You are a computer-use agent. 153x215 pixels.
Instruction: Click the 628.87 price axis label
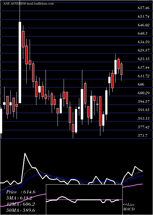(144, 50)
